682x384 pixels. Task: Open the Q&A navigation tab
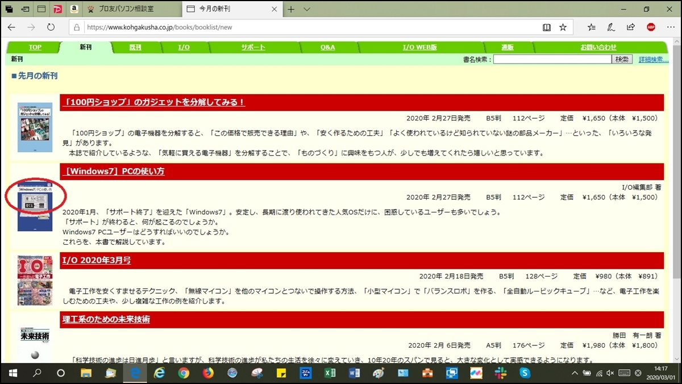(328, 48)
